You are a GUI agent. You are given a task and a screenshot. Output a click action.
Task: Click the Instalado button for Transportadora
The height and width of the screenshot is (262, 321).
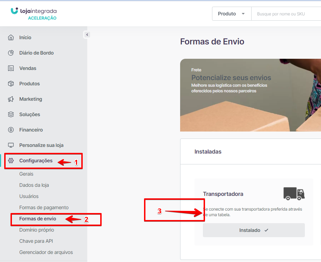tap(254, 230)
